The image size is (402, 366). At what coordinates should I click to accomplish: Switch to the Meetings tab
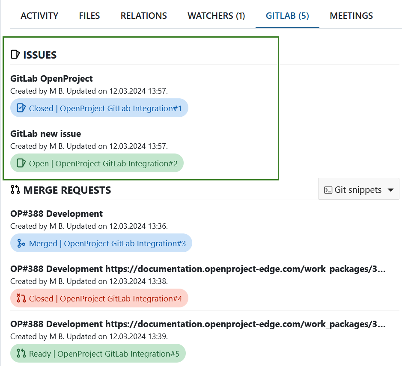[351, 15]
